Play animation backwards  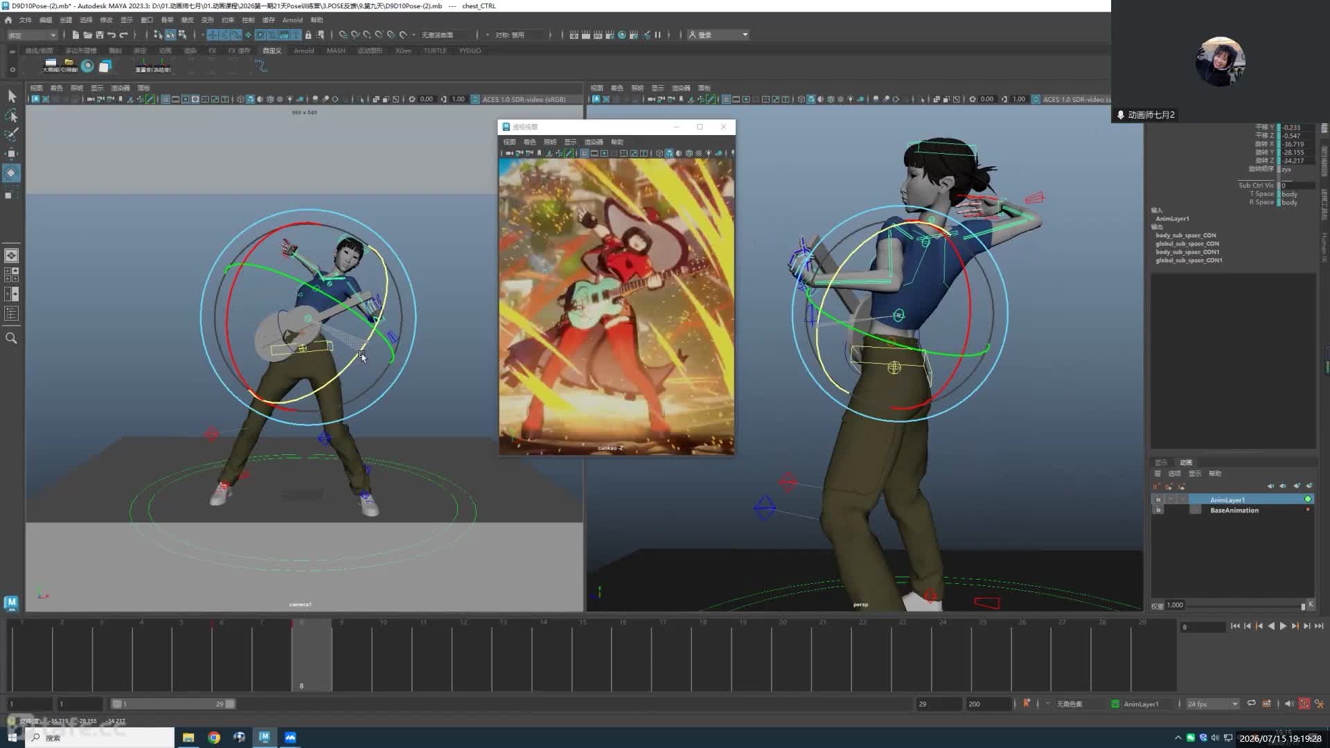1271,626
